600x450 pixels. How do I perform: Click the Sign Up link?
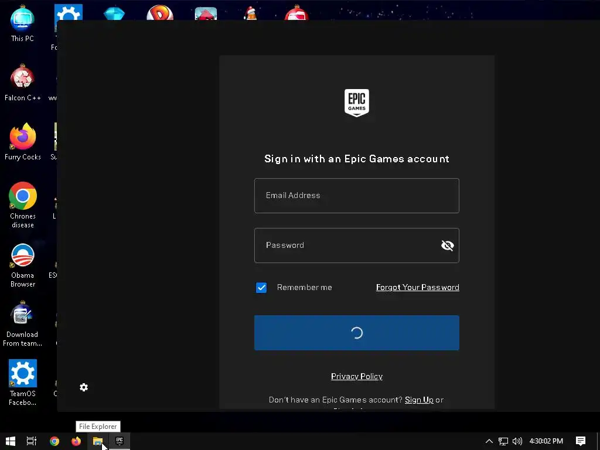419,400
